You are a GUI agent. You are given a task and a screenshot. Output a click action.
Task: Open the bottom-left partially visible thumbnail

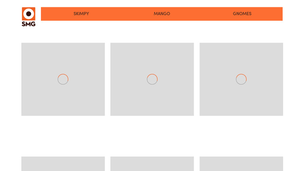coord(63,164)
